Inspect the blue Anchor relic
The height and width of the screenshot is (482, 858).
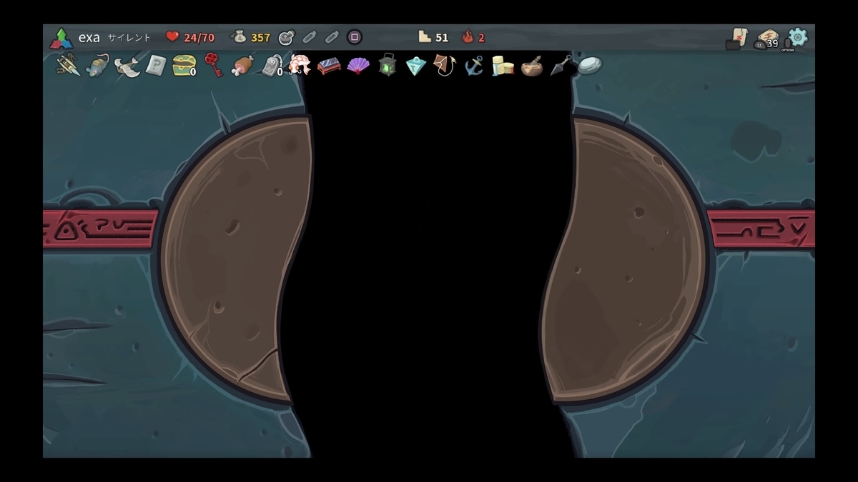coord(473,66)
